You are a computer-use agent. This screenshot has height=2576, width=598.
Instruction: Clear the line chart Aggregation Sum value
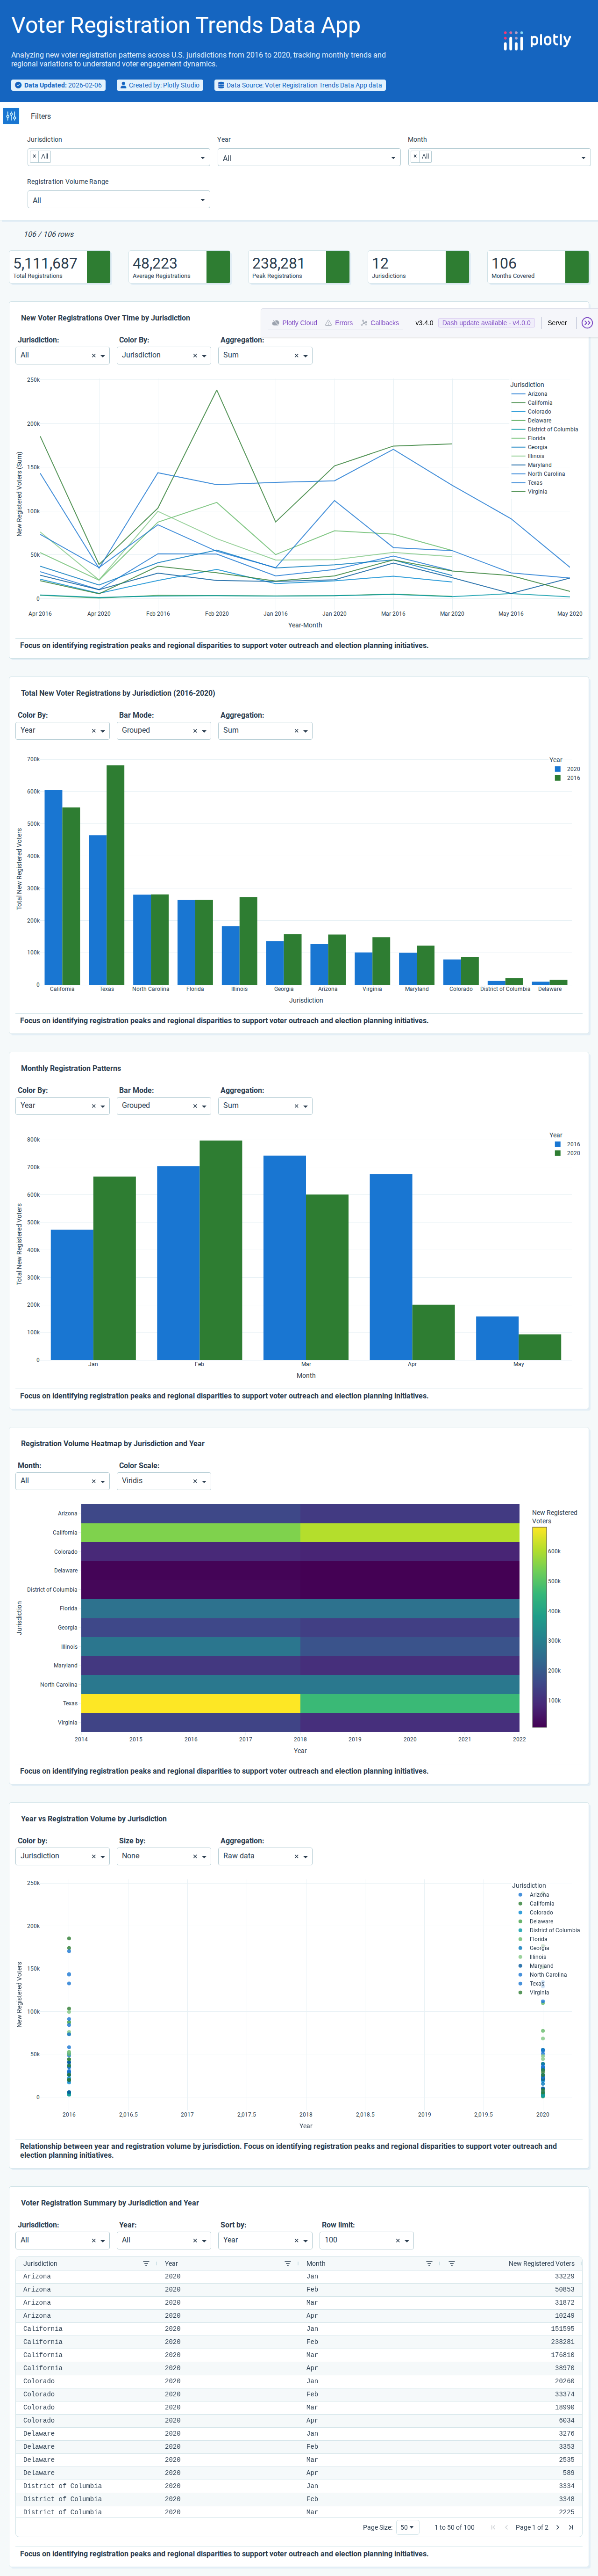(297, 356)
